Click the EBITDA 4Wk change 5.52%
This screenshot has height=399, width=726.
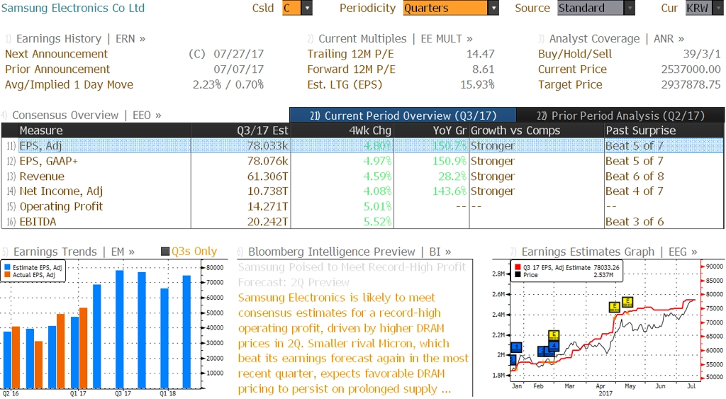pos(377,222)
